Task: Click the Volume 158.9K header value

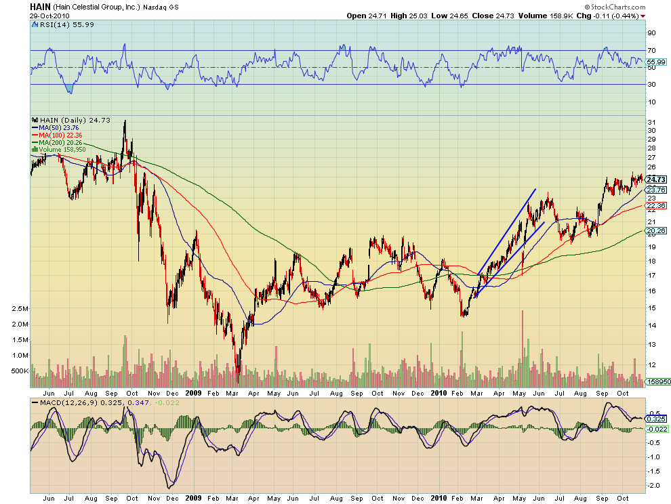Action: [x=546, y=16]
